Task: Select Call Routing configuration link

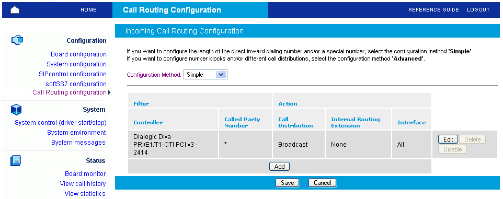Action: click(70, 92)
